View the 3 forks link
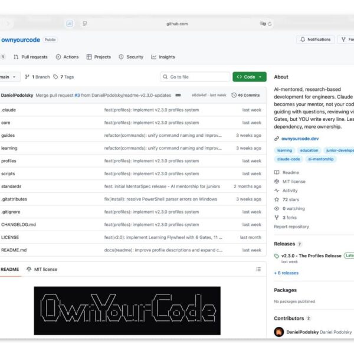Viewport: 354px width, 354px height. click(x=290, y=218)
